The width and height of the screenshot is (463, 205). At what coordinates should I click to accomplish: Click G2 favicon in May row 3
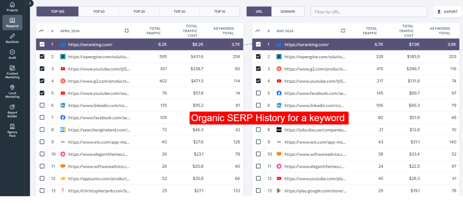pyautogui.click(x=279, y=69)
